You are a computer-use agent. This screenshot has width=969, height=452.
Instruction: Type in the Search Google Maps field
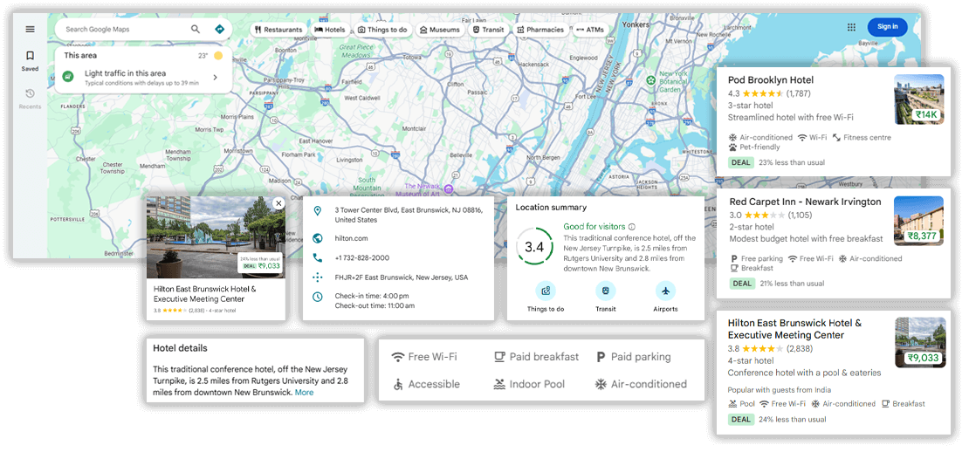tap(122, 29)
